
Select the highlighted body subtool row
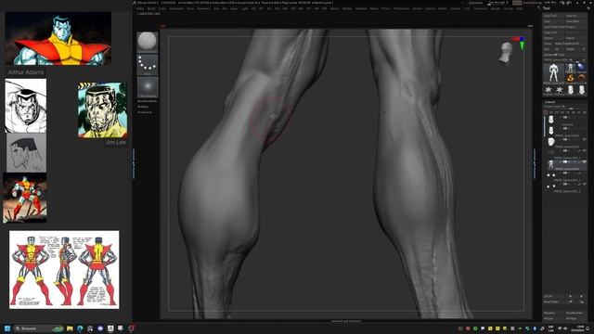566,164
